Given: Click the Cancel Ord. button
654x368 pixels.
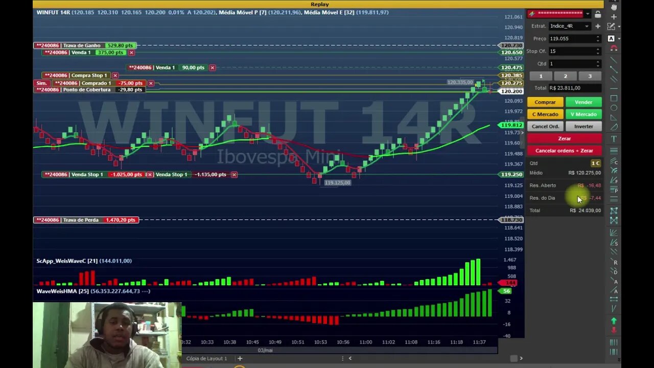Looking at the screenshot, I should point(545,126).
